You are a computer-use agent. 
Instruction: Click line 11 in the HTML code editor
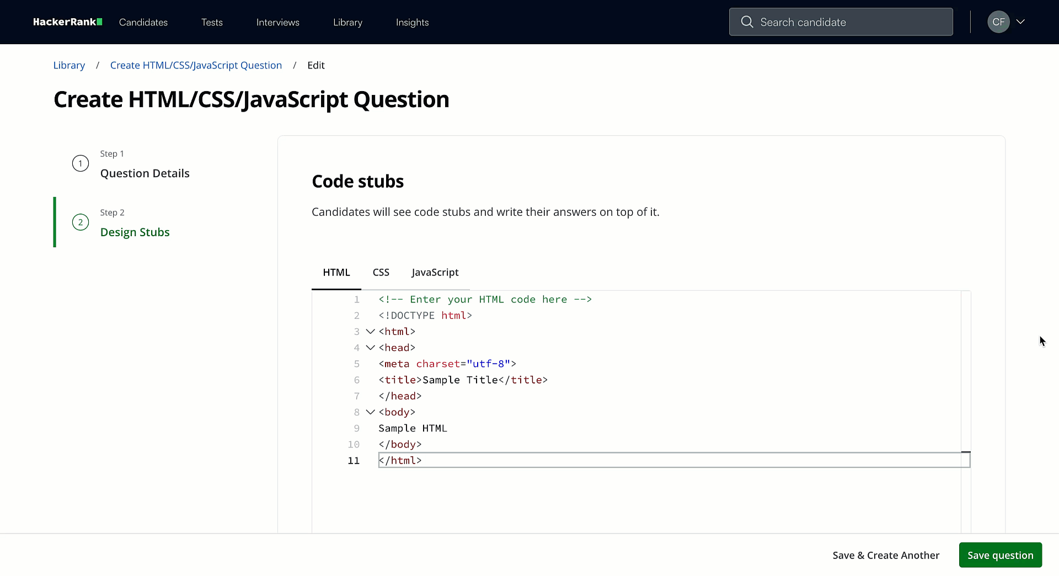coord(496,460)
